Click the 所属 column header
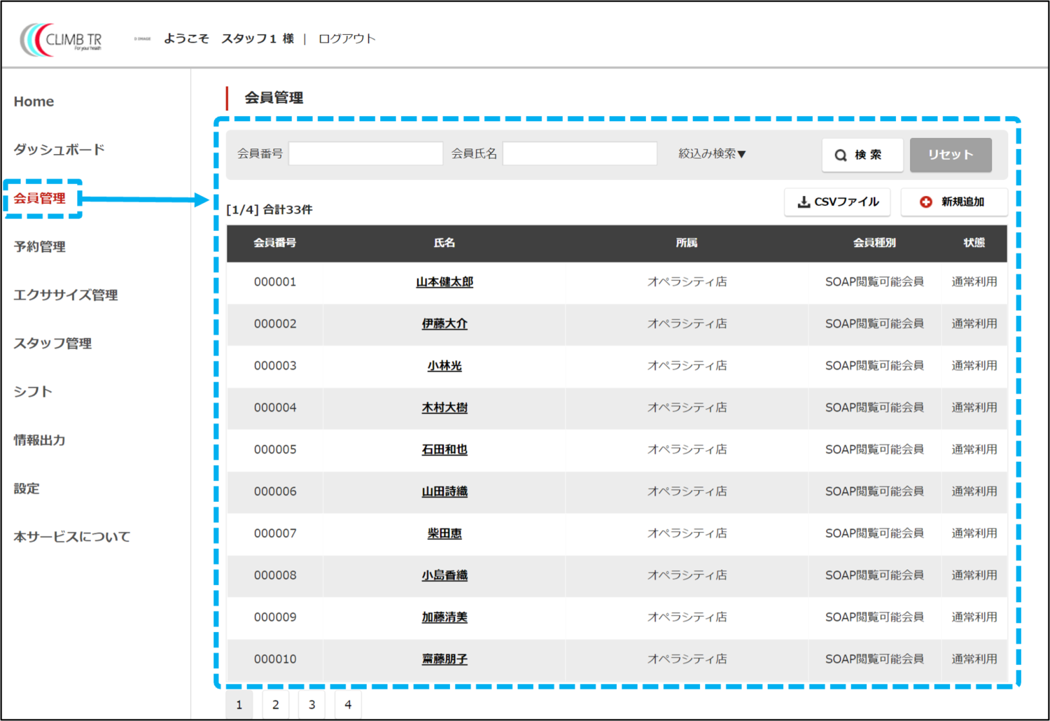The image size is (1050, 721). point(687,243)
